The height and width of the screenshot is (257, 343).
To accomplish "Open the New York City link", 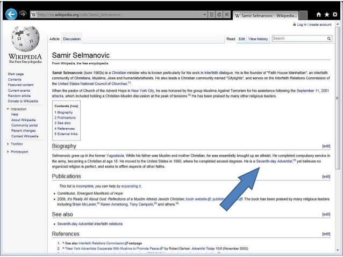I will point(142,91).
